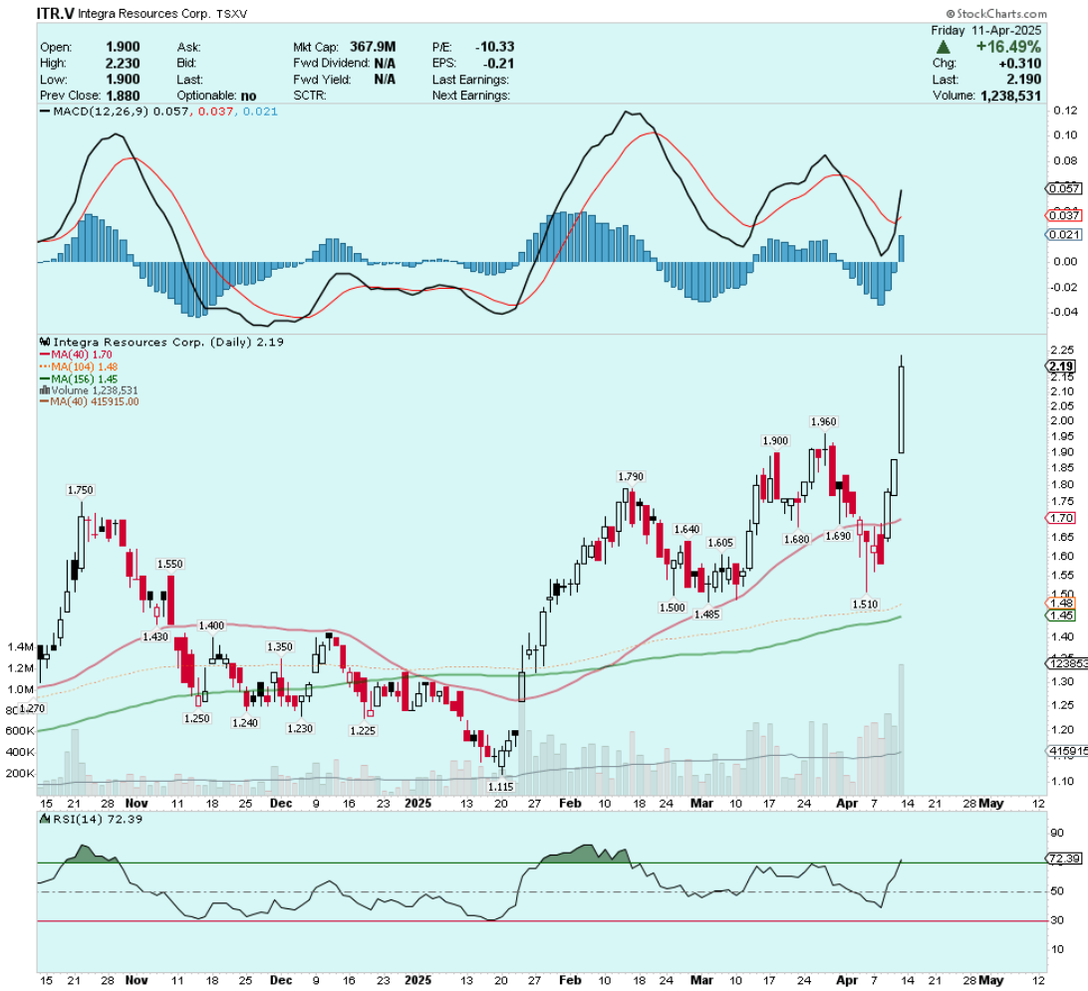The height and width of the screenshot is (991, 1088).
Task: Click the red MA(40) 1.70 line swatch
Action: [45, 355]
